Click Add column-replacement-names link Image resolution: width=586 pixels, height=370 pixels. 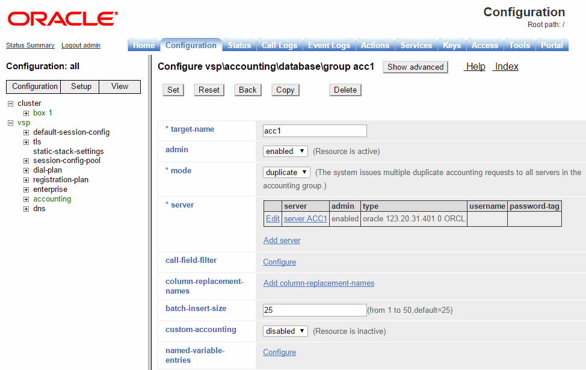click(319, 283)
